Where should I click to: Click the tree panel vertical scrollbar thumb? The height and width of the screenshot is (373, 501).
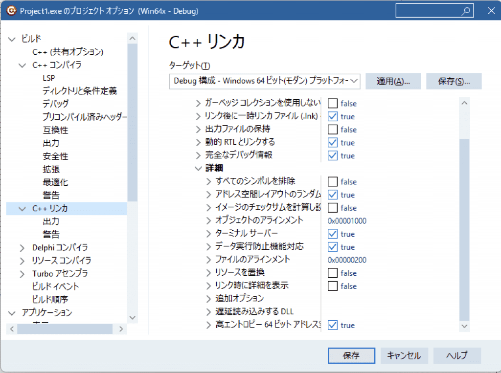tap(132, 123)
